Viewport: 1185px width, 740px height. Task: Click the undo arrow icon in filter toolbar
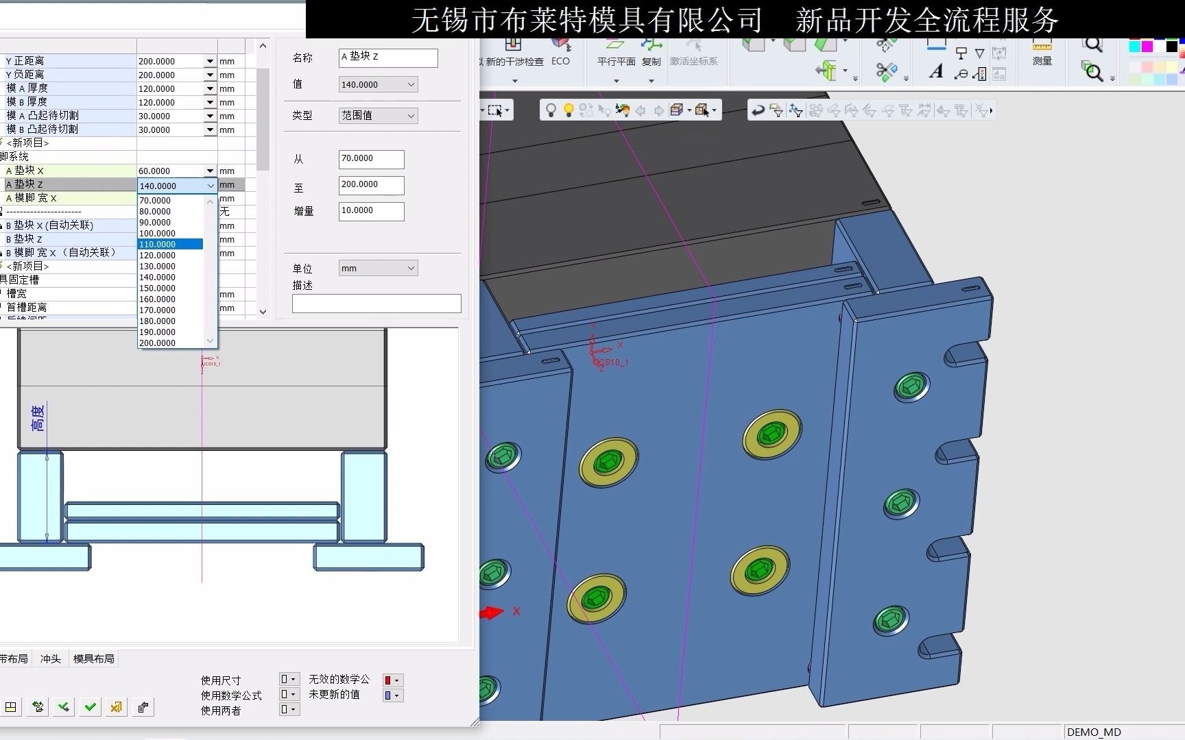[x=758, y=110]
